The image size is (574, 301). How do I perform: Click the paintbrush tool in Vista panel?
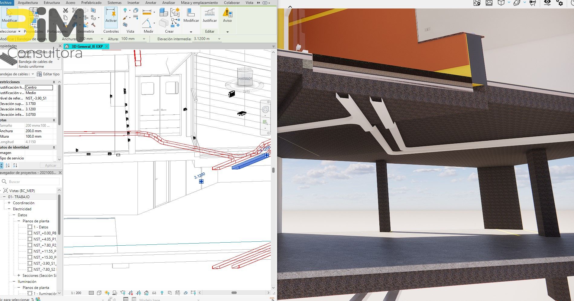[x=125, y=18]
